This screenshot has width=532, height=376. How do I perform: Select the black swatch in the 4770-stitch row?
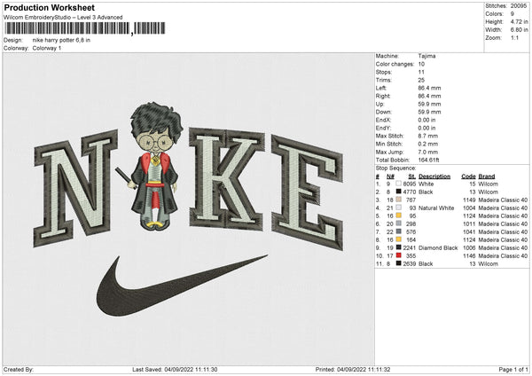pos(399,192)
